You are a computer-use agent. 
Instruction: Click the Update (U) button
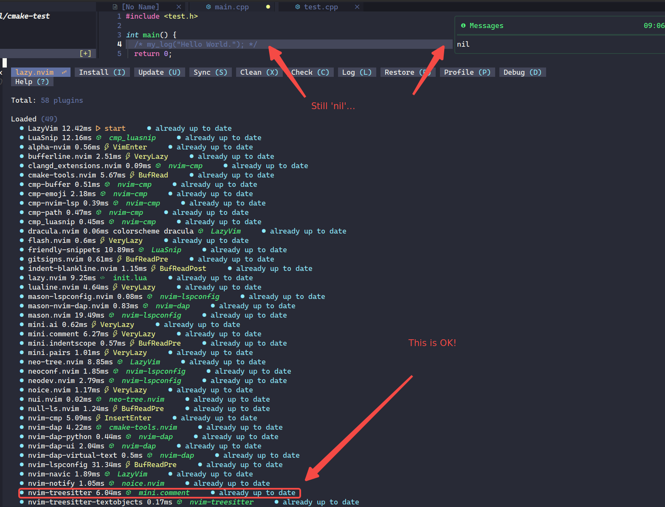(x=159, y=72)
